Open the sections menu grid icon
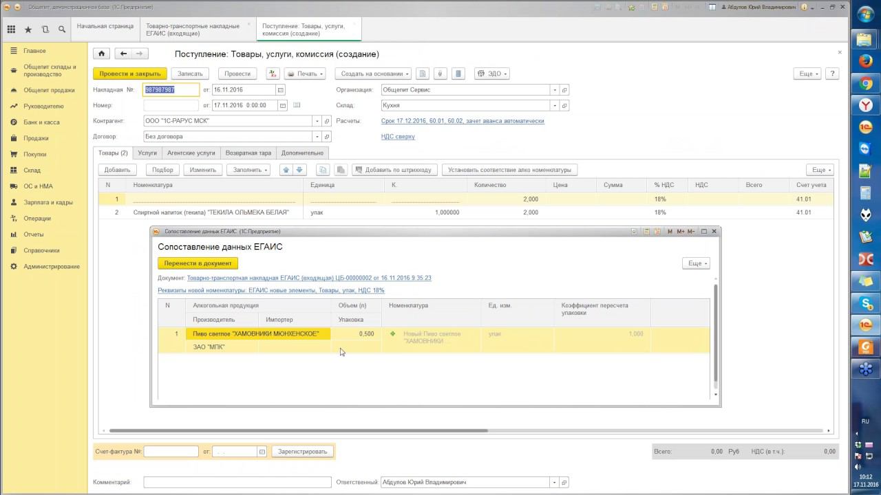This screenshot has width=881, height=495. click(11, 30)
